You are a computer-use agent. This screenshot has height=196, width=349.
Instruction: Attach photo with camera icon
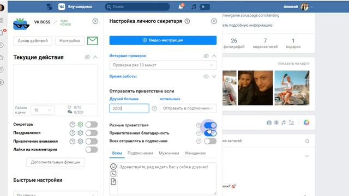pyautogui.click(x=269, y=122)
